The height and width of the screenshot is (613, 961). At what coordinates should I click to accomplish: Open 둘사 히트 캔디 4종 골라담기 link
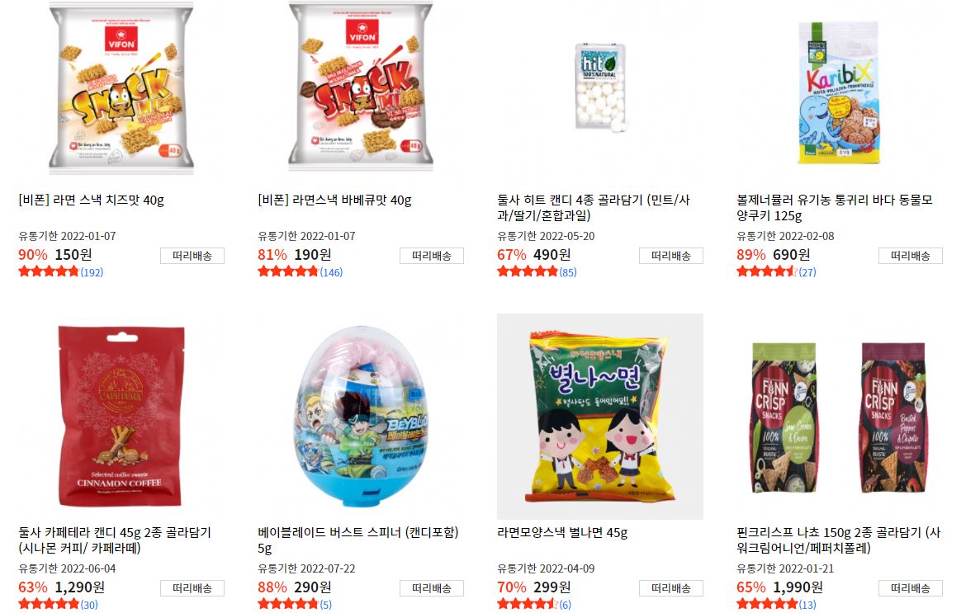(594, 208)
